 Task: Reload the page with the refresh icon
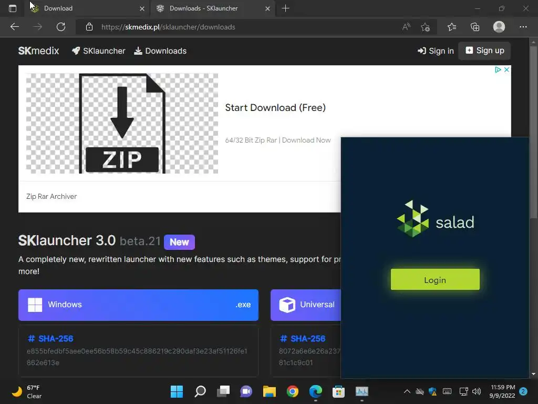61,27
